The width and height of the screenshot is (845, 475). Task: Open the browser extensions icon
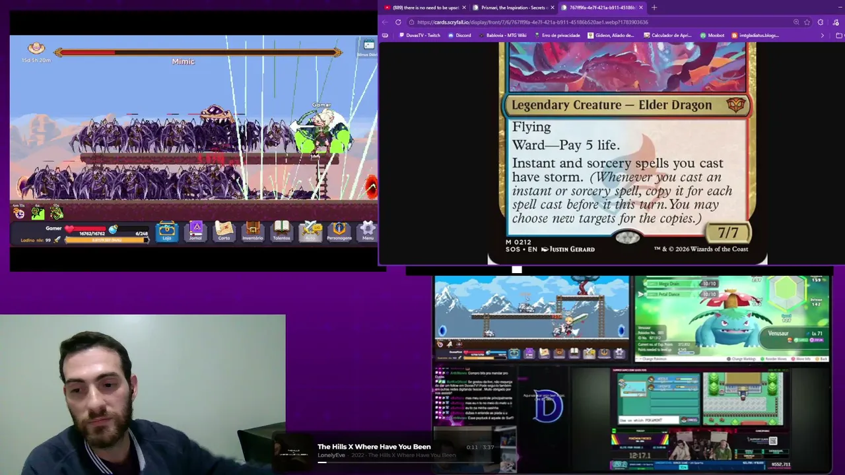[x=821, y=22]
